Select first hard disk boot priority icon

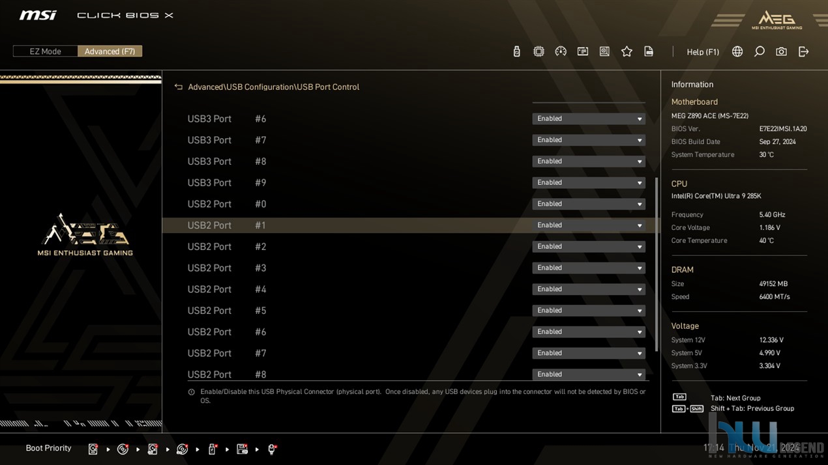[93, 449]
